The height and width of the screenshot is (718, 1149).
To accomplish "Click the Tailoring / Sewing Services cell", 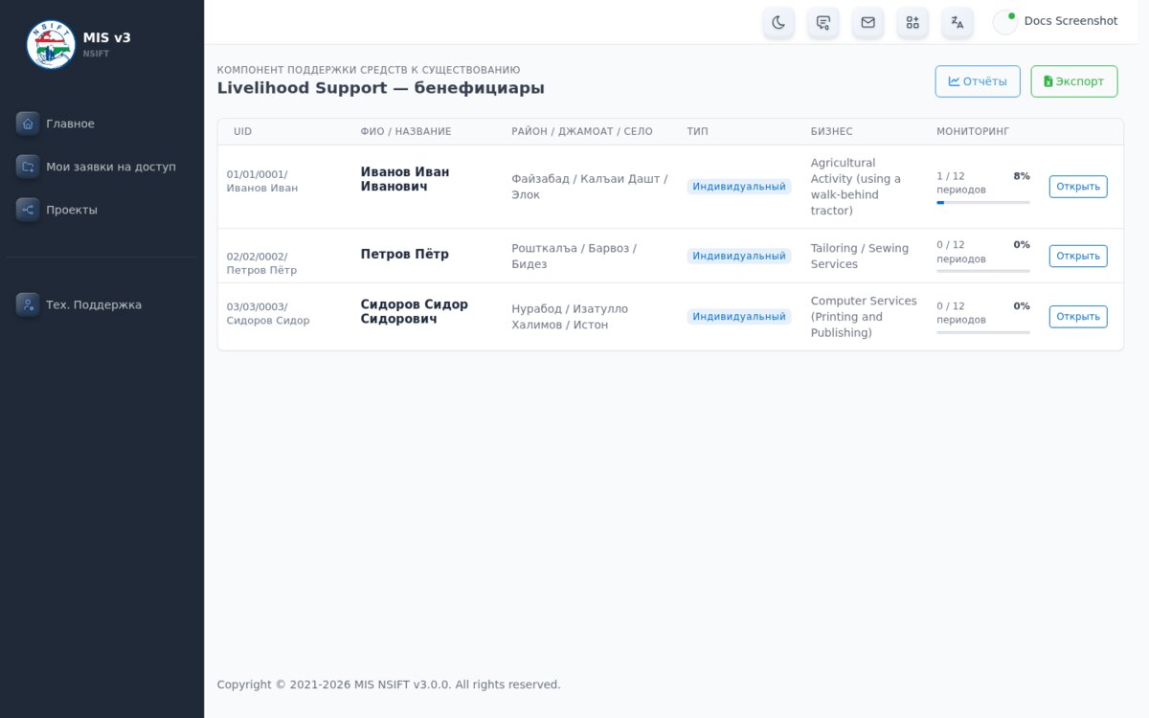I will [860, 256].
